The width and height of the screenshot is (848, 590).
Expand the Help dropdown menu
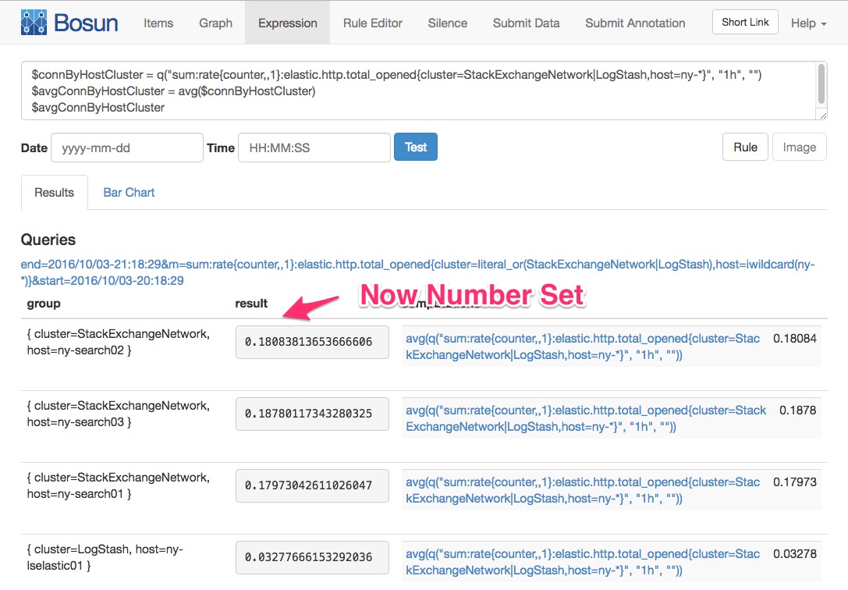(x=808, y=23)
